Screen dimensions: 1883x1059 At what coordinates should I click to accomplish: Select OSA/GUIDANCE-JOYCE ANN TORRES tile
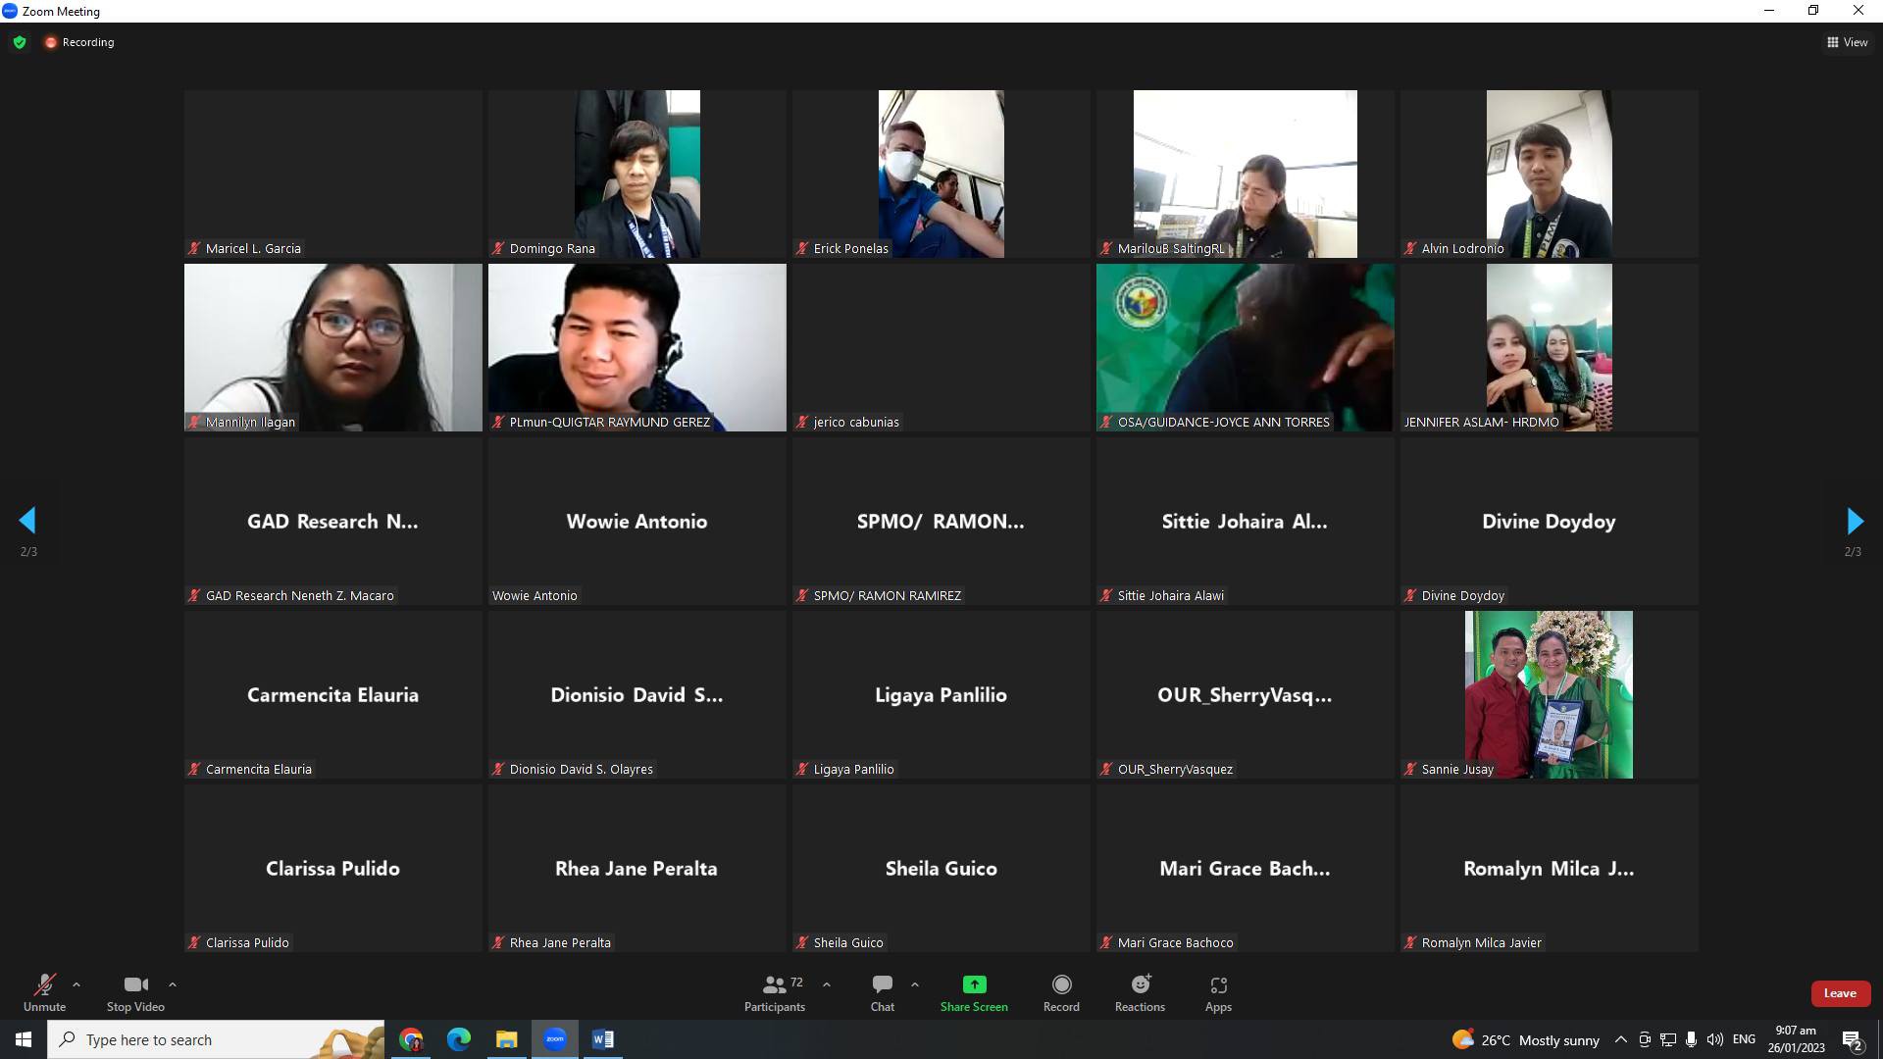[x=1246, y=347]
